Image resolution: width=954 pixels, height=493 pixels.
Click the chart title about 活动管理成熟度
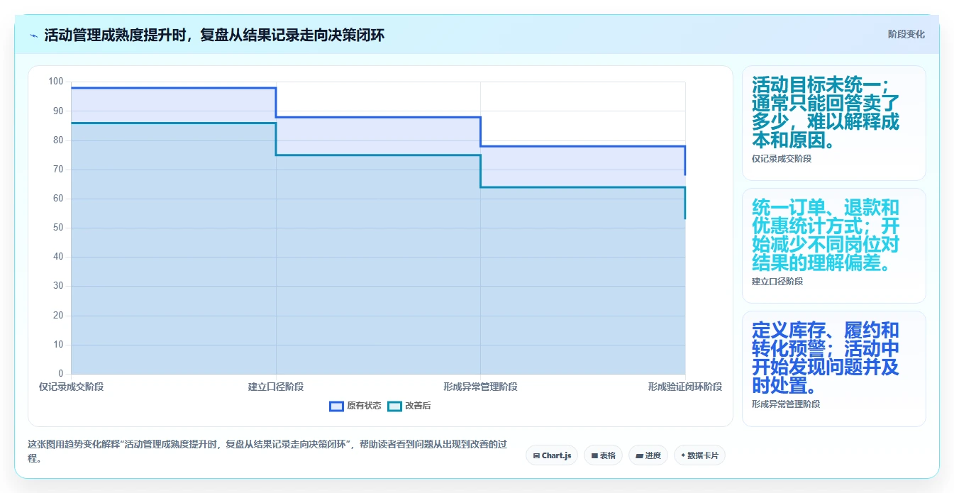[x=214, y=35]
